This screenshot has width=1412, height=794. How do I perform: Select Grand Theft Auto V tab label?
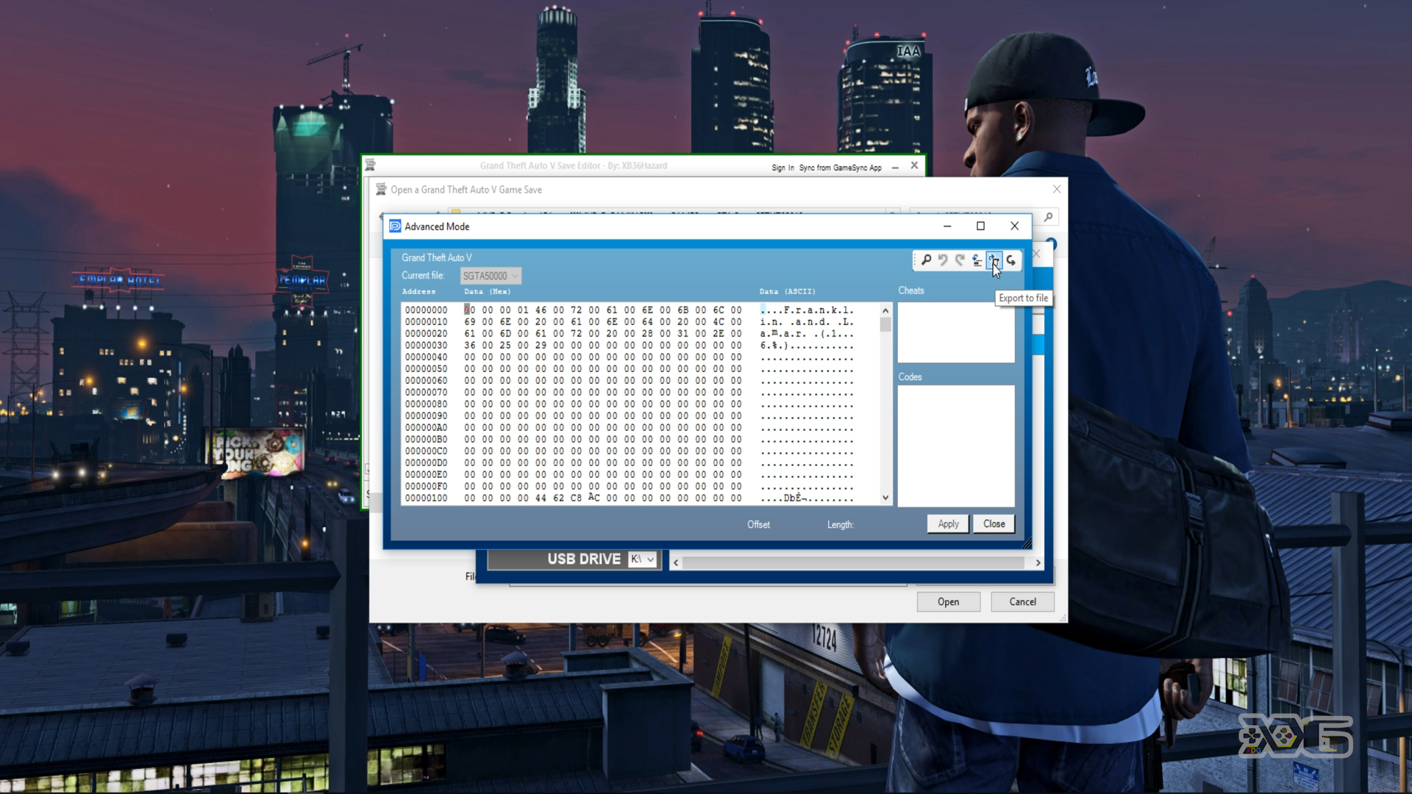[436, 257]
